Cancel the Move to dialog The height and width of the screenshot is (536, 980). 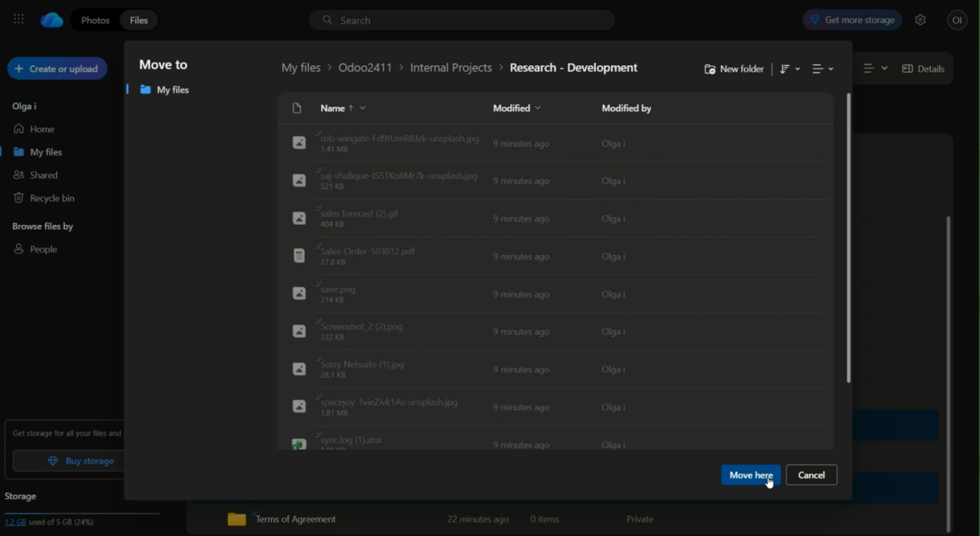pyautogui.click(x=811, y=475)
